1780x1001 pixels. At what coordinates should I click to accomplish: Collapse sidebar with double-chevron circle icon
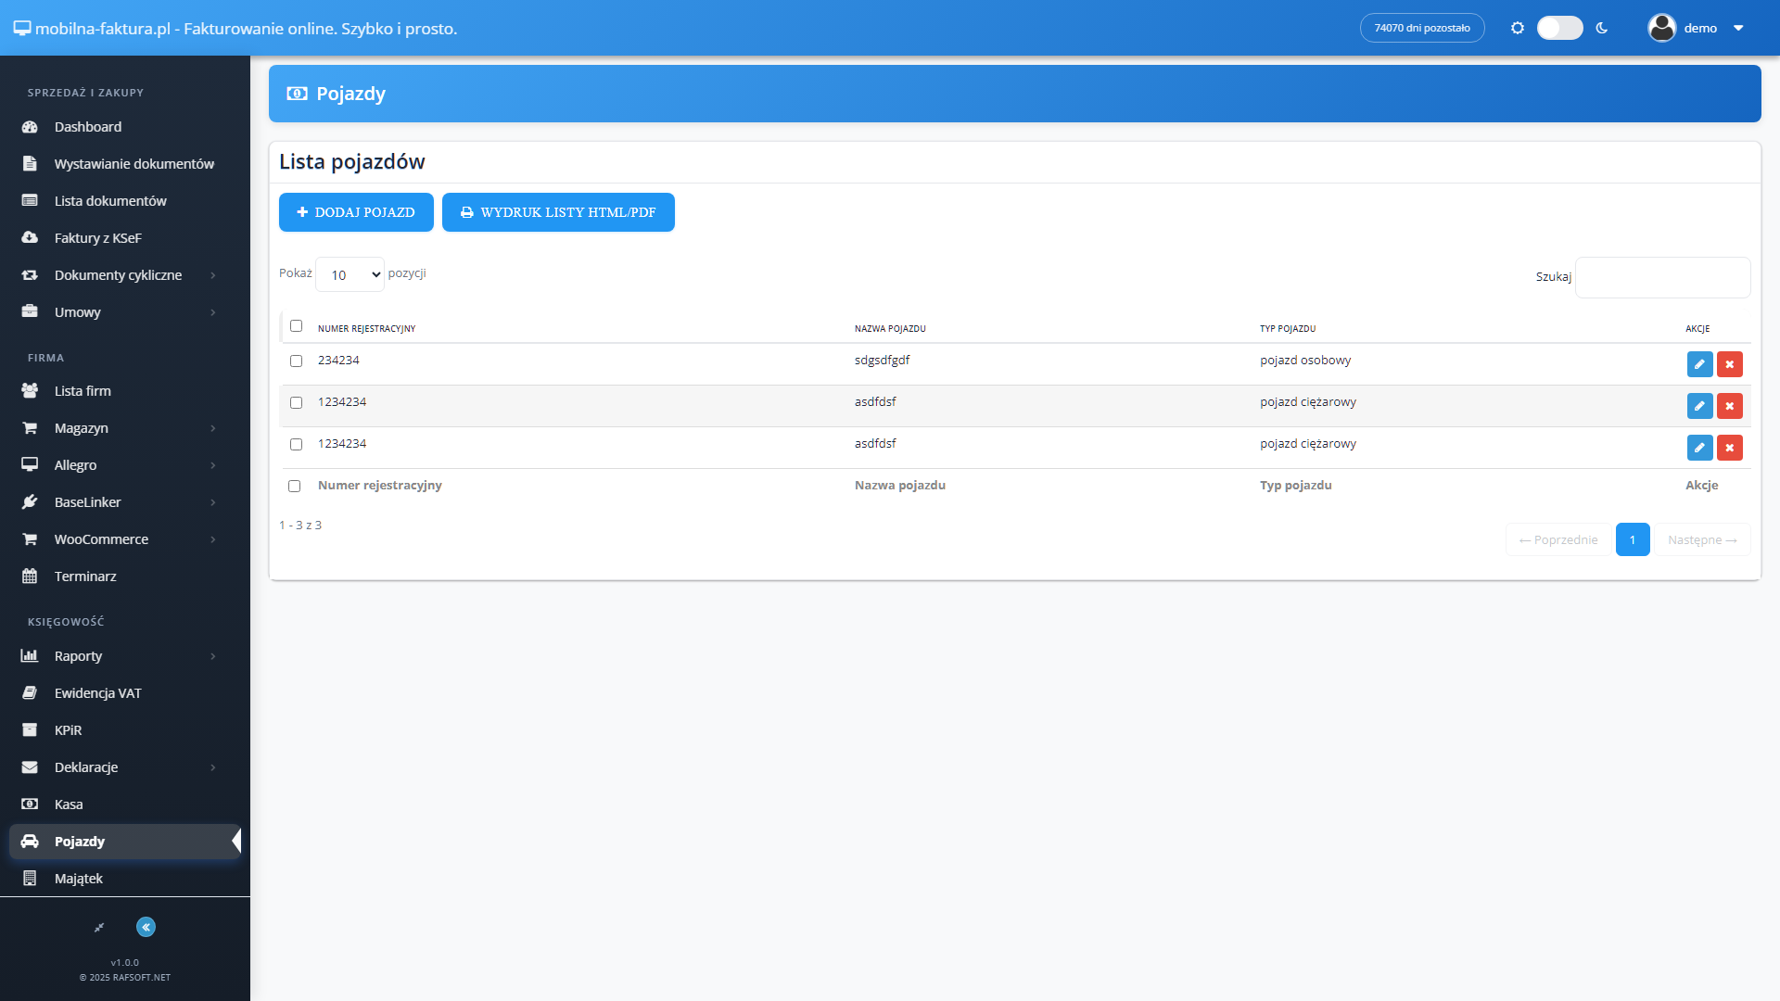click(x=146, y=927)
